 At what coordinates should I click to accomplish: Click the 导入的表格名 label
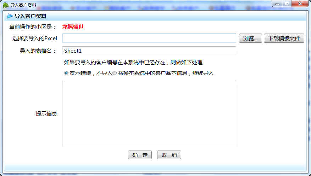(38, 51)
